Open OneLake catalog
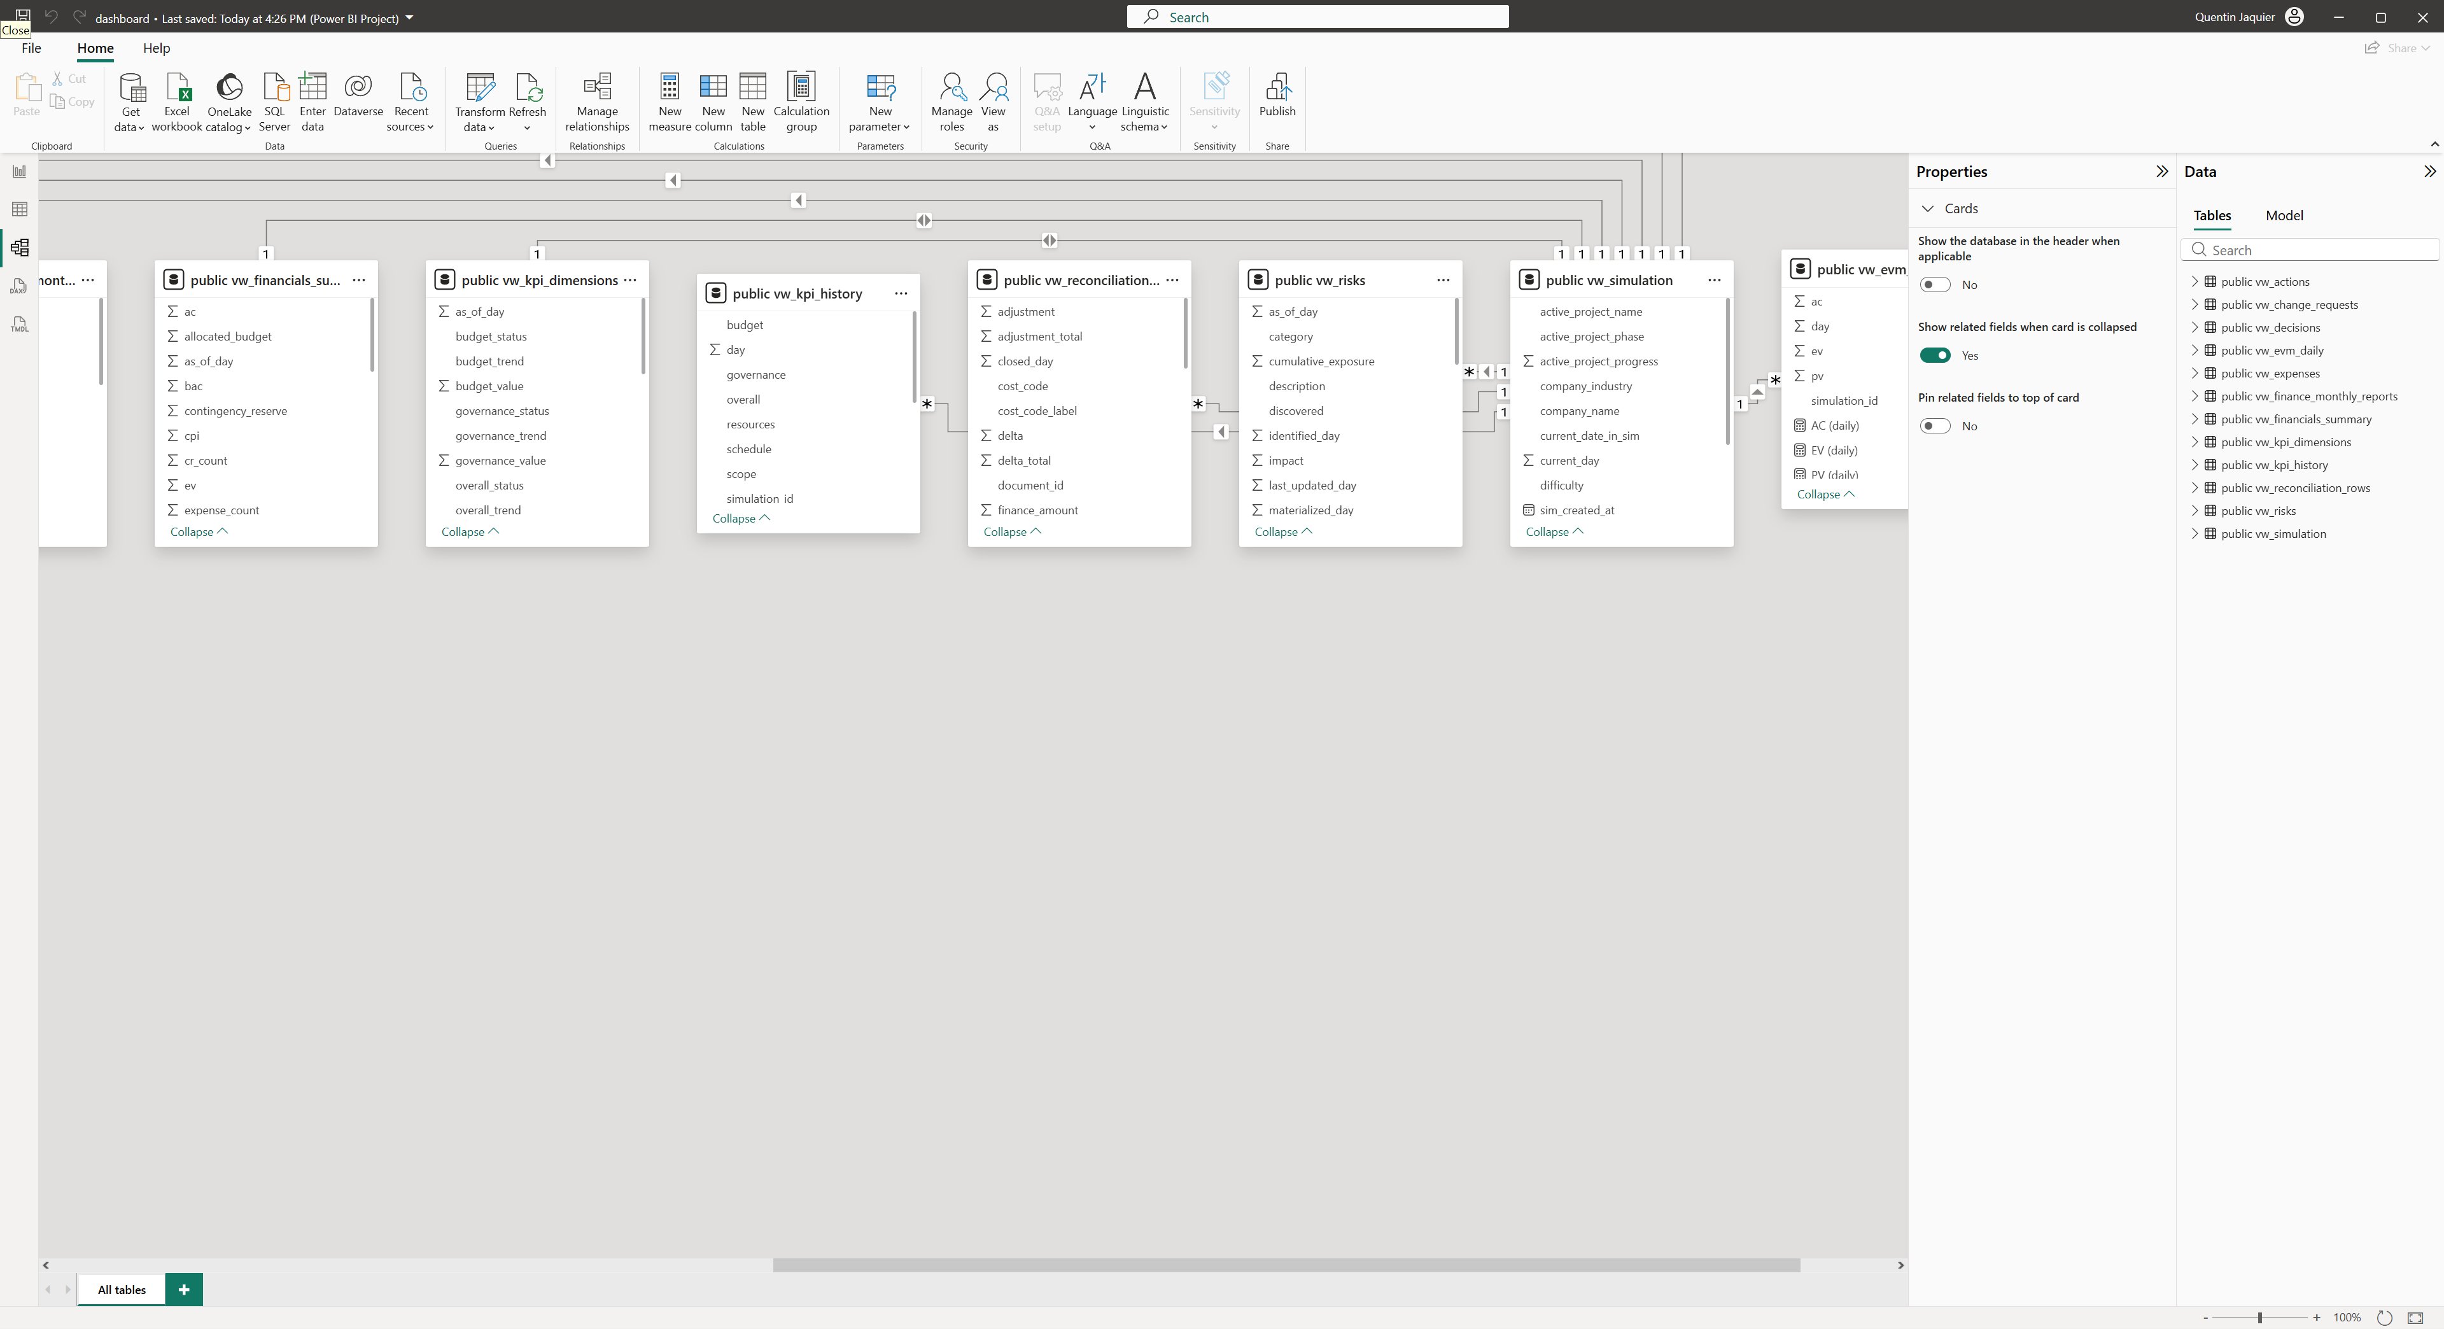 (228, 102)
